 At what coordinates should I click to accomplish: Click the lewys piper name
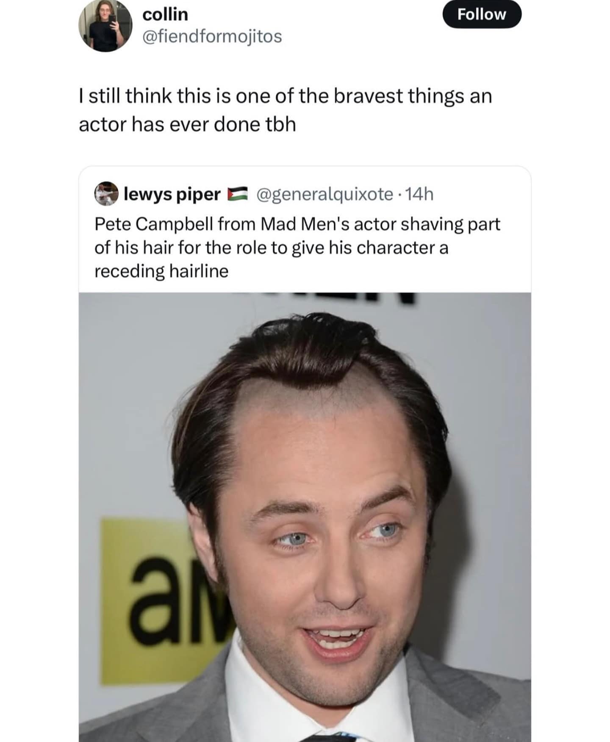(x=172, y=195)
